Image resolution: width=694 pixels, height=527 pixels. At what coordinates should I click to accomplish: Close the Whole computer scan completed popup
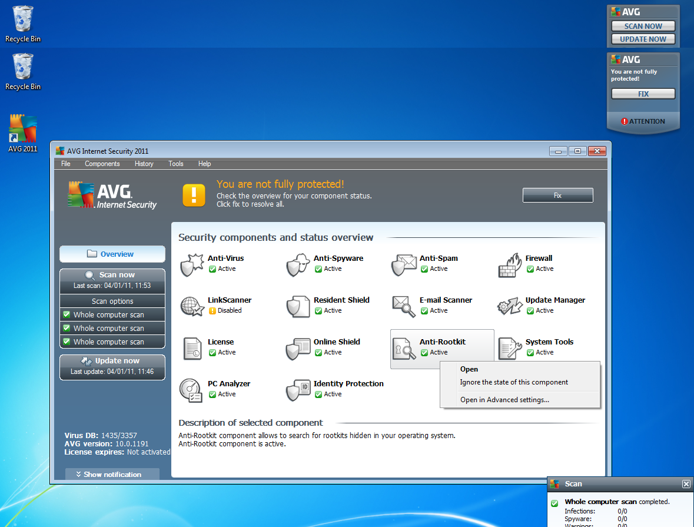686,483
